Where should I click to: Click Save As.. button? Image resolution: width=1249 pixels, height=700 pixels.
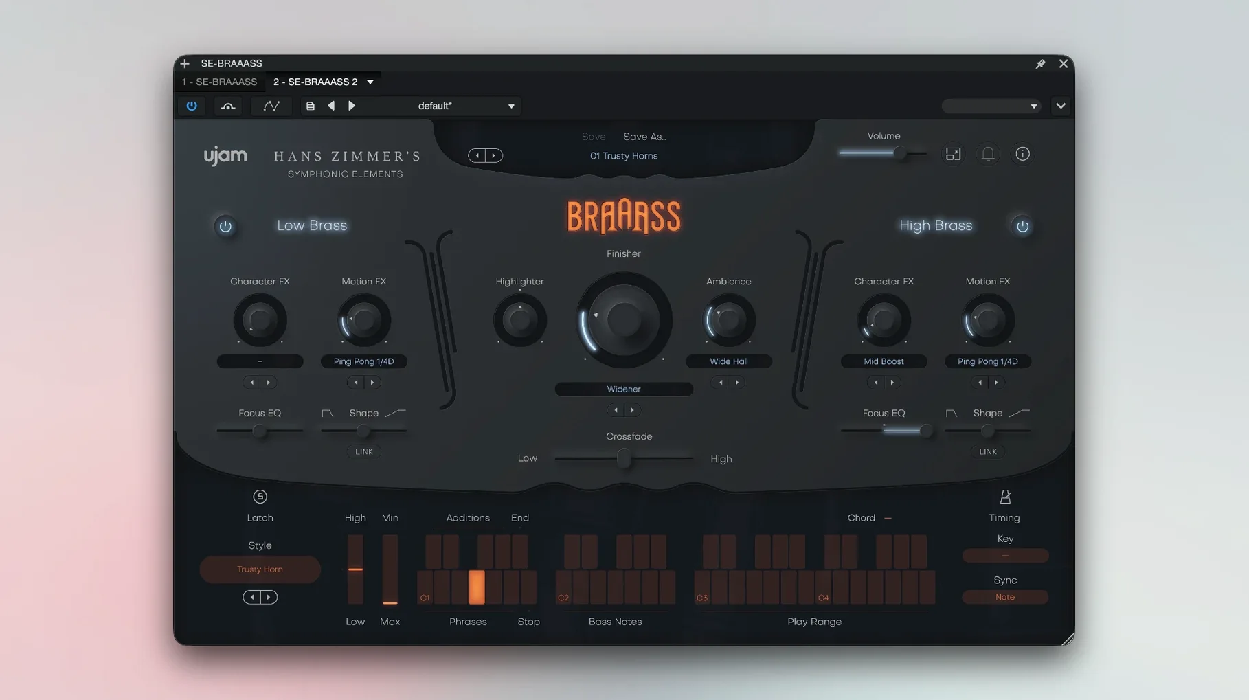click(644, 137)
